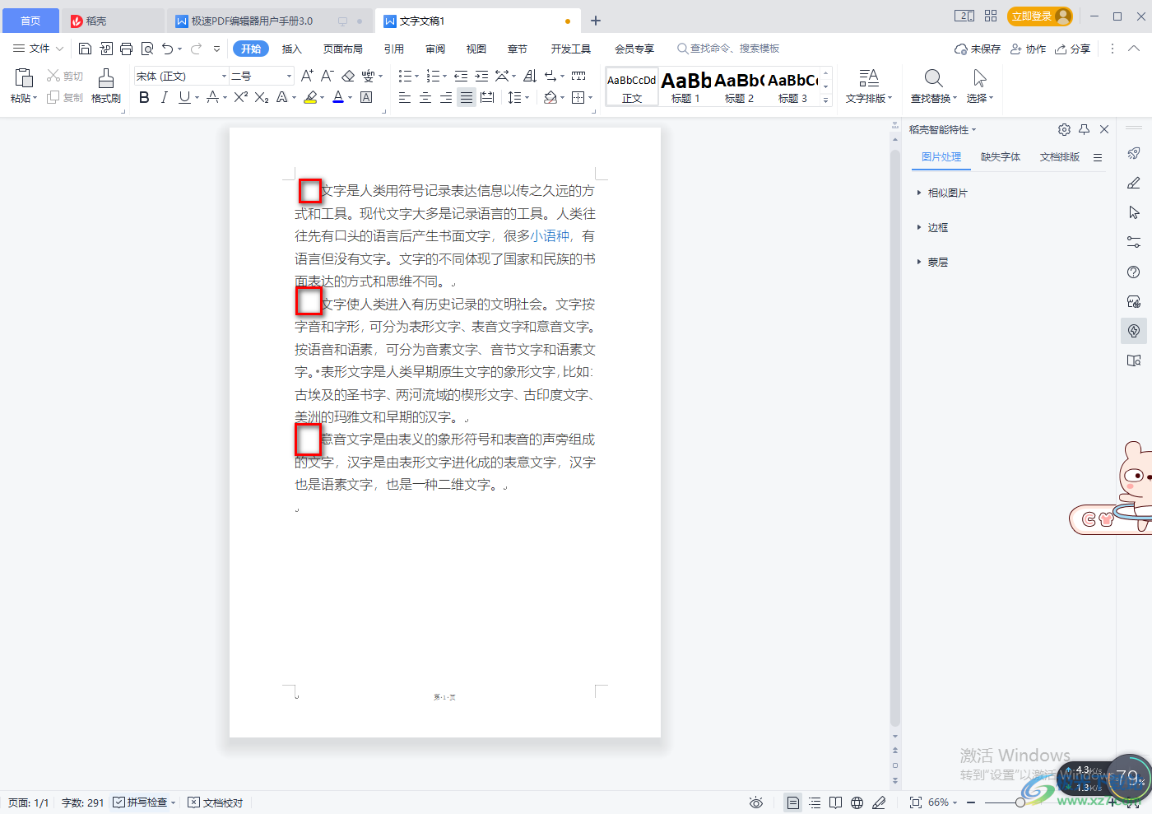This screenshot has width=1152, height=814.
Task: Align paragraph text to the left
Action: [405, 97]
